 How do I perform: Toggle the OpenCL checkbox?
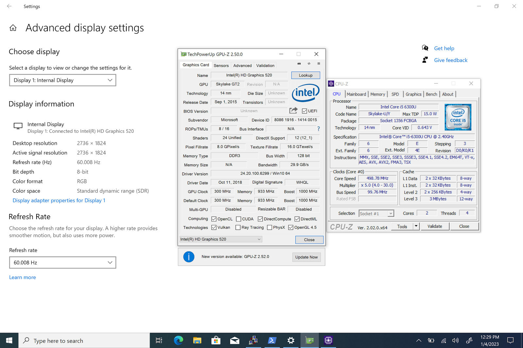coord(214,219)
